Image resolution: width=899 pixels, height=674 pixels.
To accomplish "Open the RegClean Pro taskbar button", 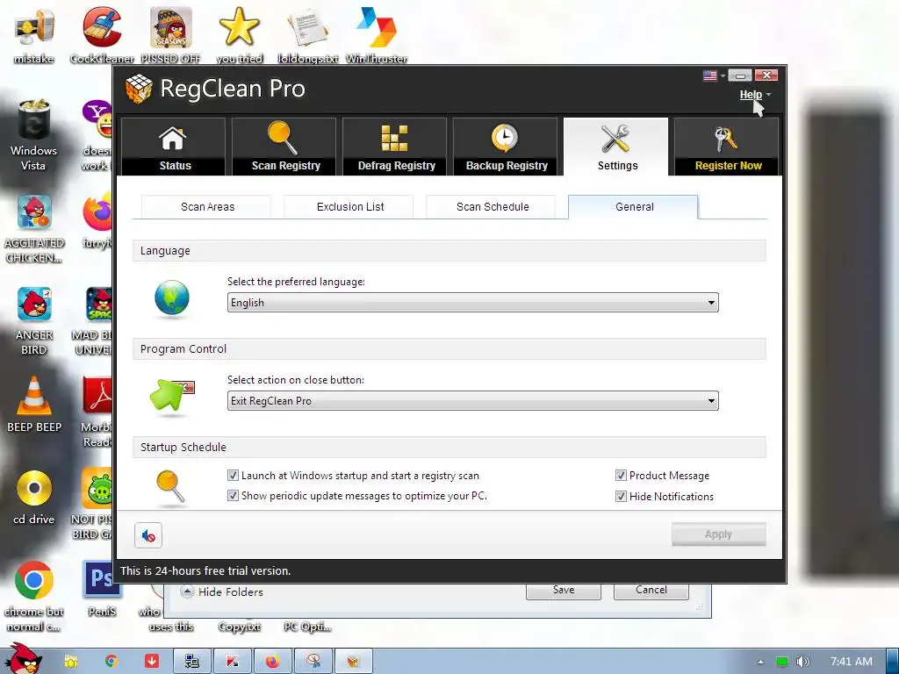I will pos(353,662).
